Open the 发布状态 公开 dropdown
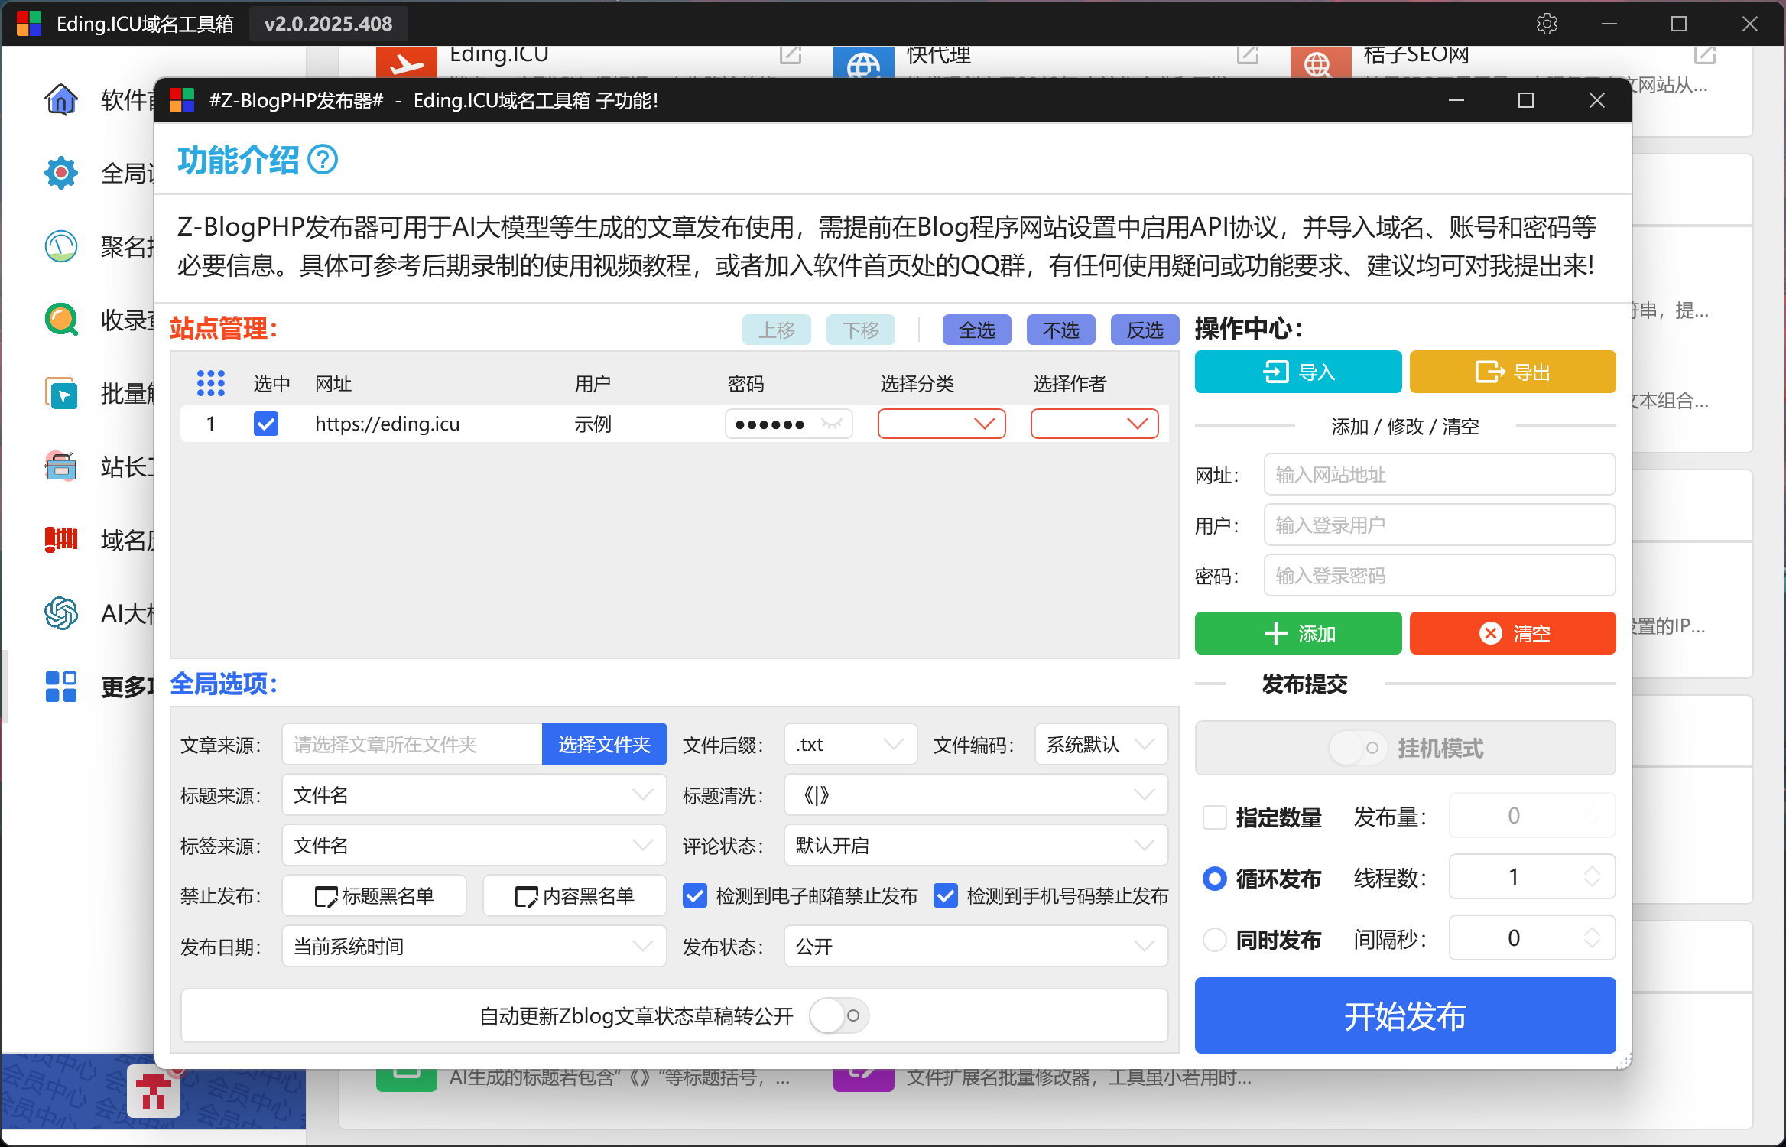 976,946
